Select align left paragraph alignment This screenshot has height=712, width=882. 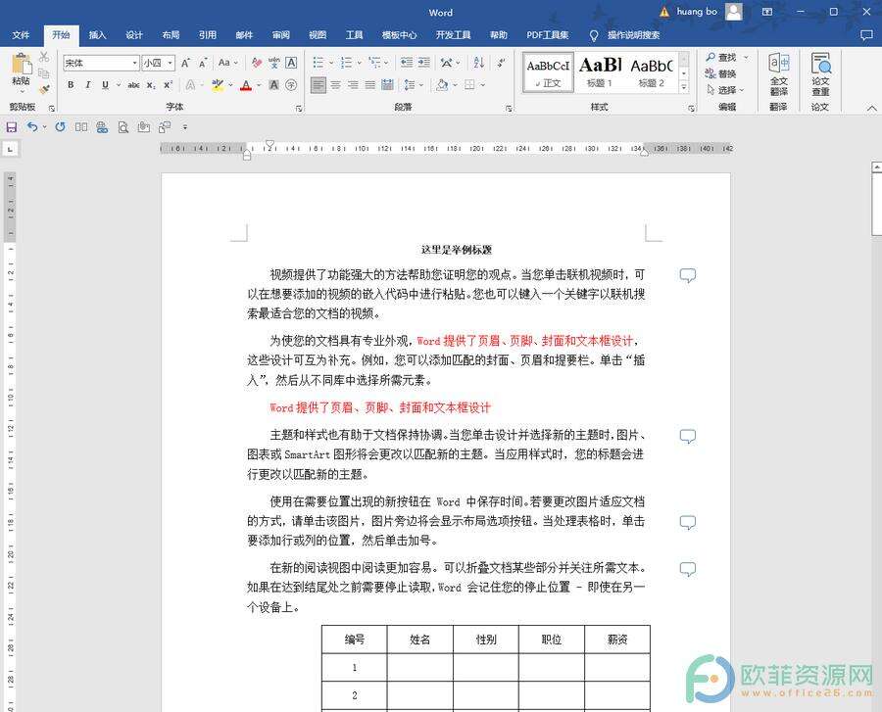pyautogui.click(x=318, y=85)
